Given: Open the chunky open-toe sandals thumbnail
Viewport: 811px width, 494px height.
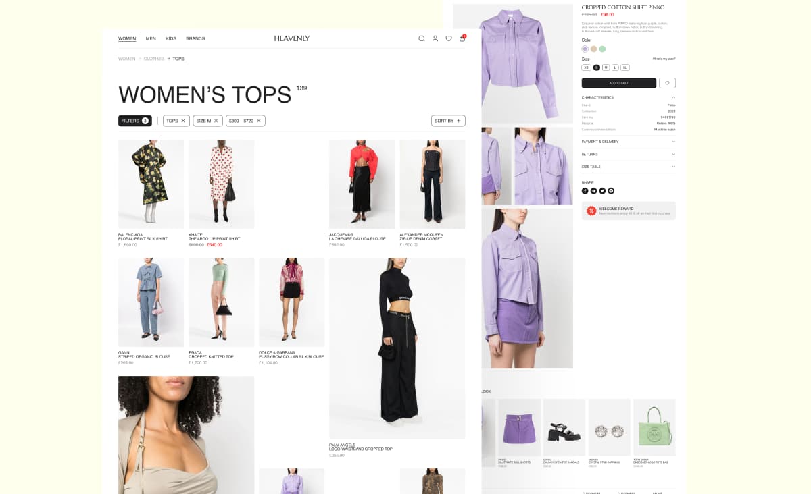Looking at the screenshot, I should 564,428.
